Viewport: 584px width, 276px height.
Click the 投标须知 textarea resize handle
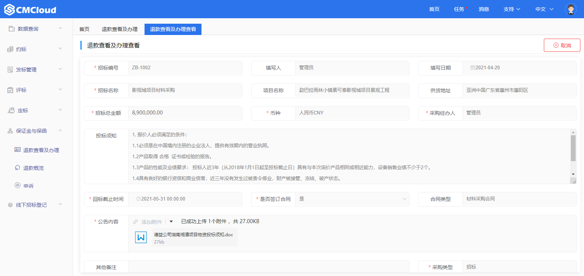click(x=574, y=181)
